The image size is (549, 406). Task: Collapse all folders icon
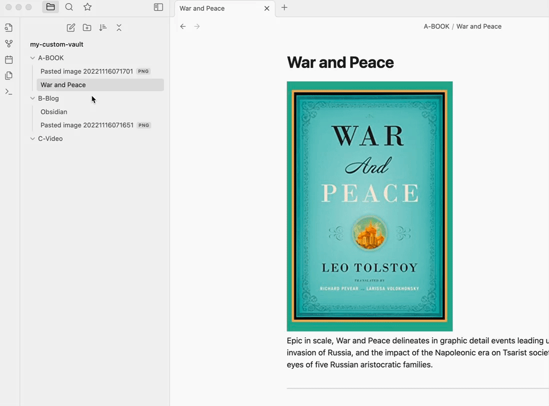(x=119, y=27)
